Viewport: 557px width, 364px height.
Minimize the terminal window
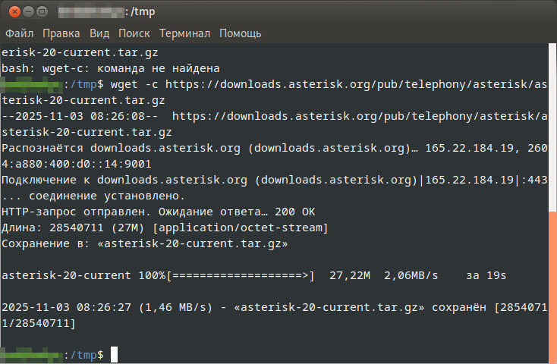click(x=27, y=12)
